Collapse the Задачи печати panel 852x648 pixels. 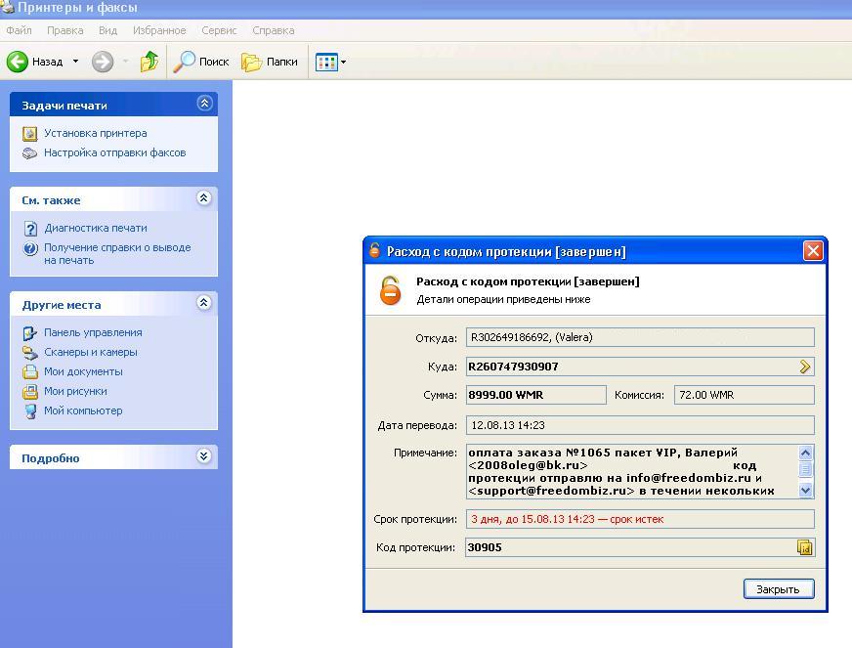tap(204, 104)
